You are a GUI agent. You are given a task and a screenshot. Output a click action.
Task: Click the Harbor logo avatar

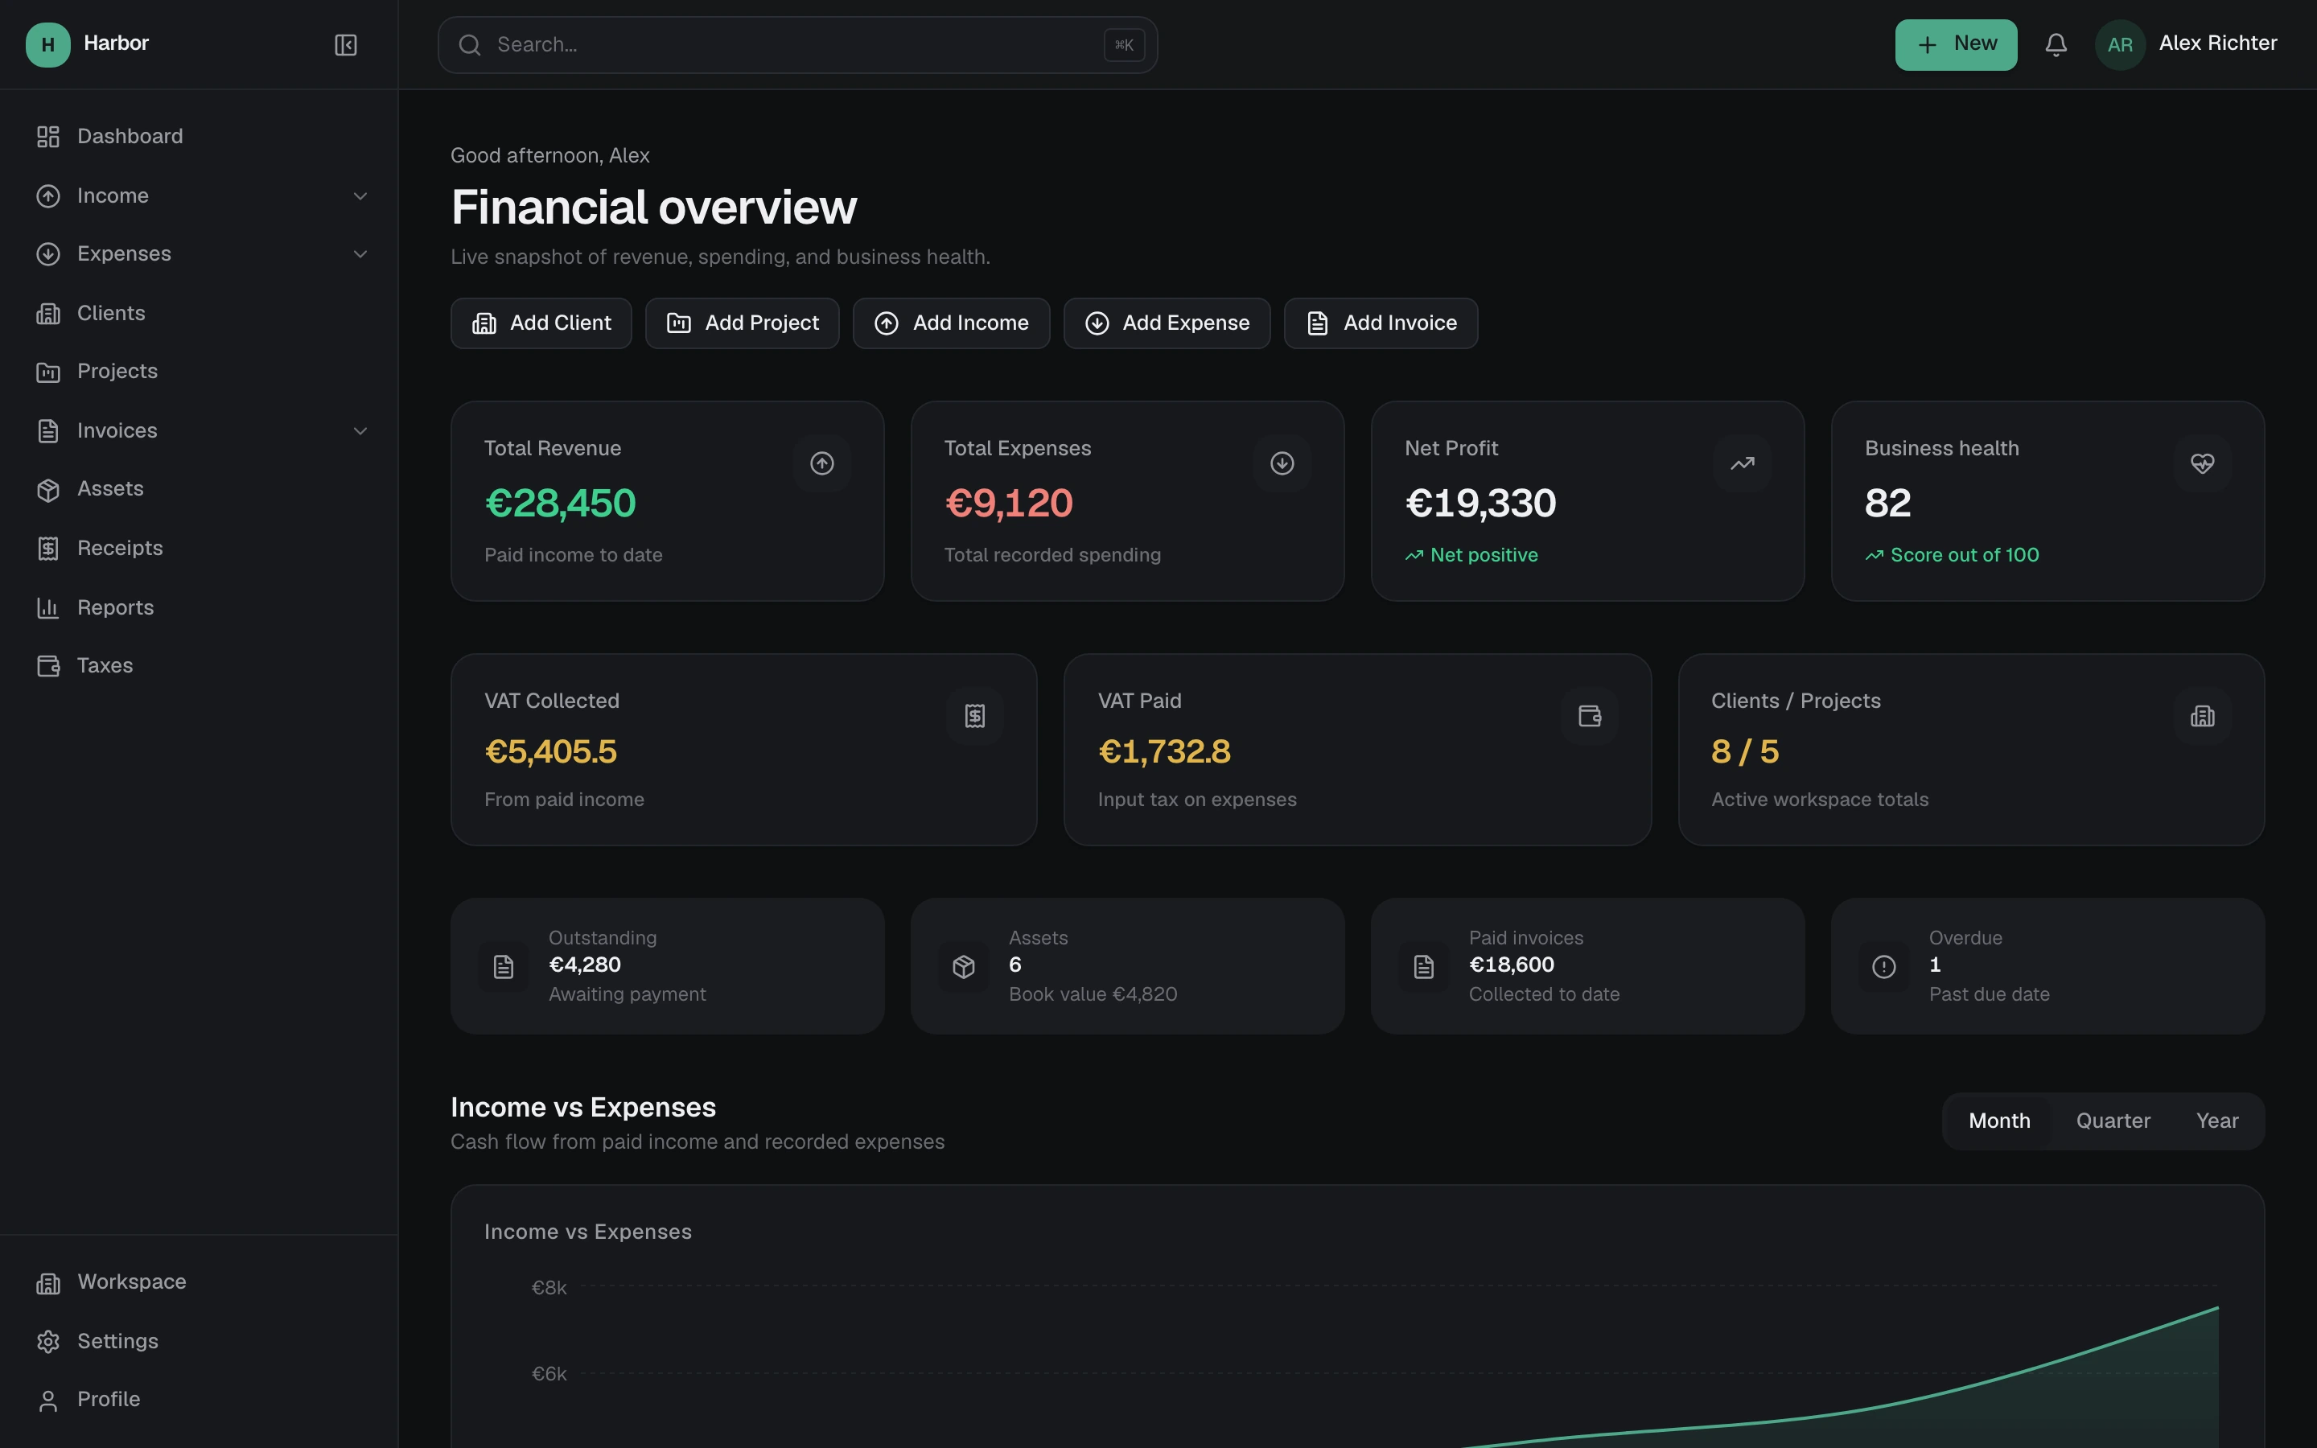[48, 45]
